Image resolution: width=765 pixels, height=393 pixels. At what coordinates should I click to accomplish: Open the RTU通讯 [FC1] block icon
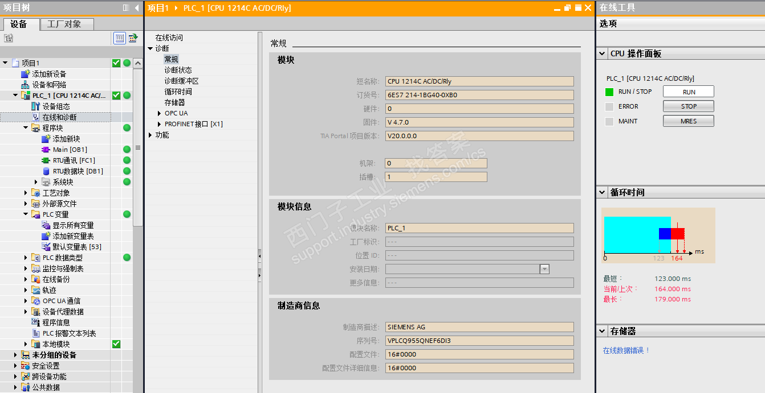pyautogui.click(x=46, y=160)
